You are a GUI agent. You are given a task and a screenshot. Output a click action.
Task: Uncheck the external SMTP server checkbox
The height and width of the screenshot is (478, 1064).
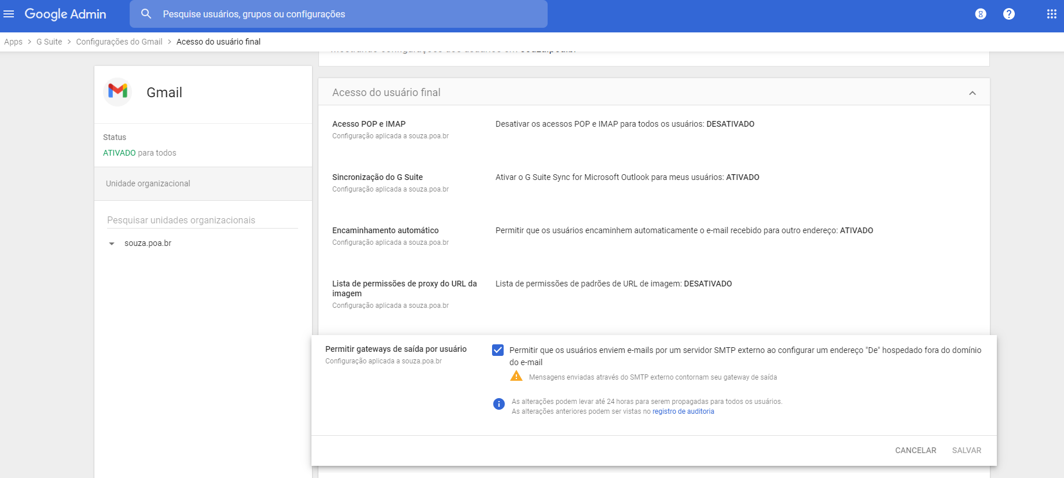point(498,350)
